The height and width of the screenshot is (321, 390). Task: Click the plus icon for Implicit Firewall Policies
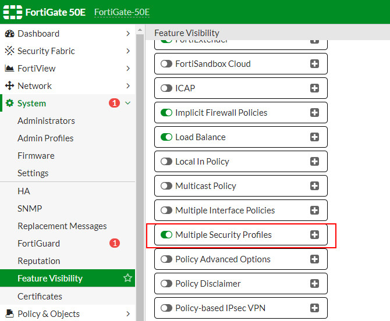click(315, 113)
